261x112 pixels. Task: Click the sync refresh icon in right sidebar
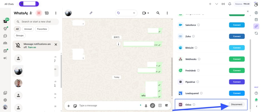coord(256,33)
